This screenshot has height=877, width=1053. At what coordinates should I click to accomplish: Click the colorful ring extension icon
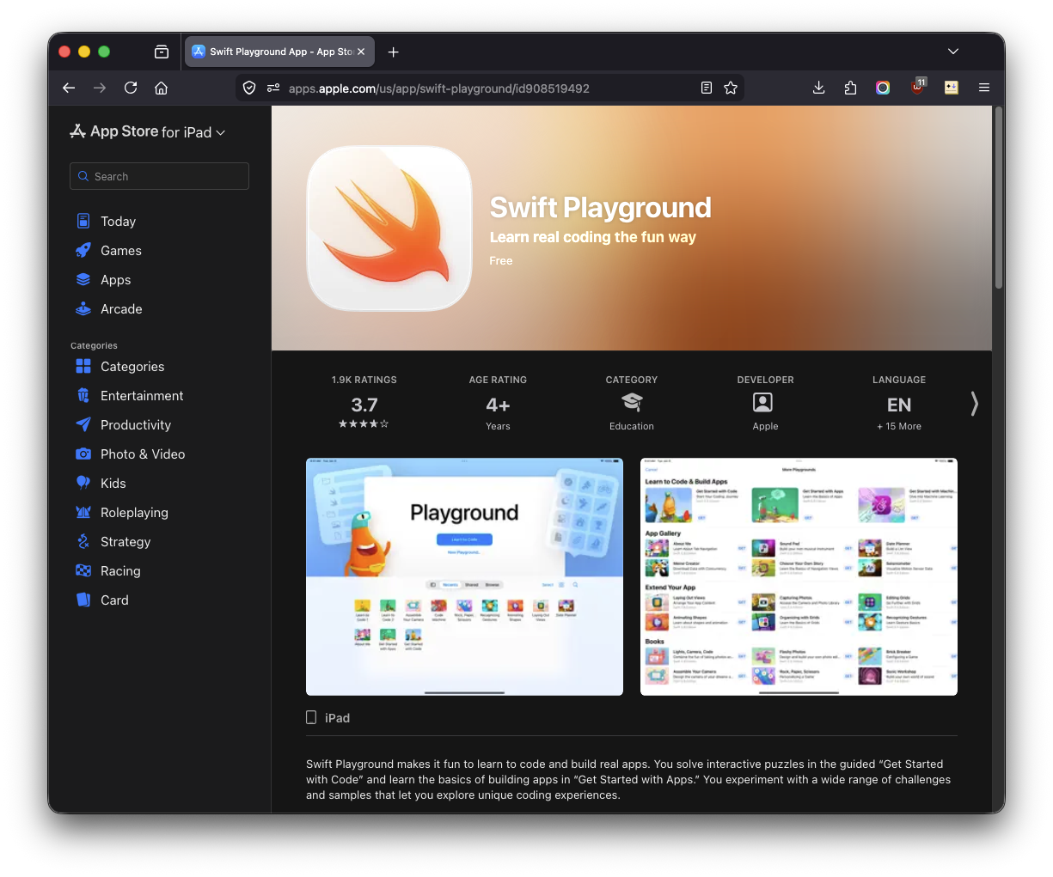click(x=883, y=88)
